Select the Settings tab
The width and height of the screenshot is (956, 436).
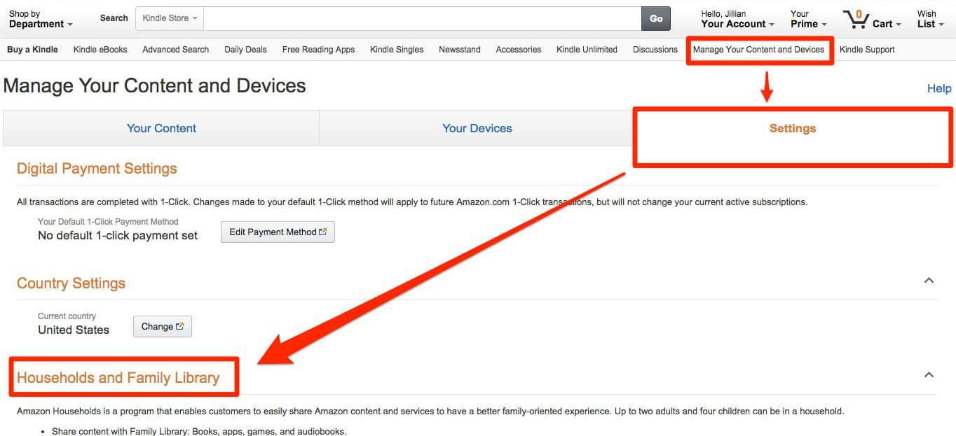click(793, 128)
